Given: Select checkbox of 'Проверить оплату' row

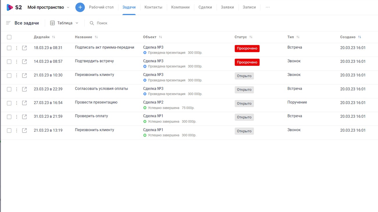Looking at the screenshot, I should coord(9,117).
